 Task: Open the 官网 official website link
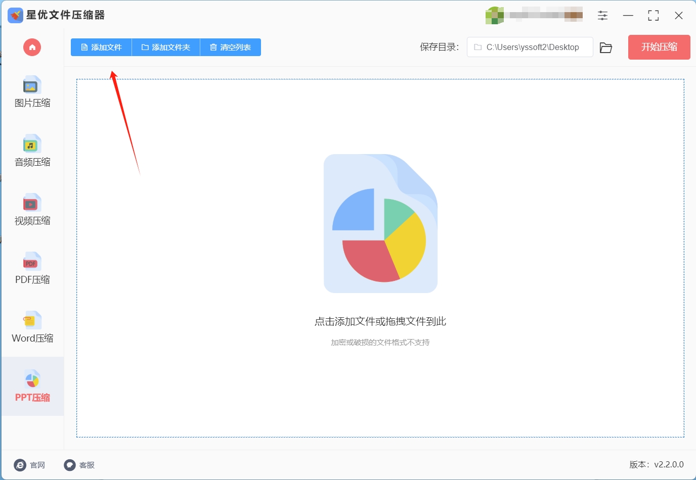click(30, 465)
